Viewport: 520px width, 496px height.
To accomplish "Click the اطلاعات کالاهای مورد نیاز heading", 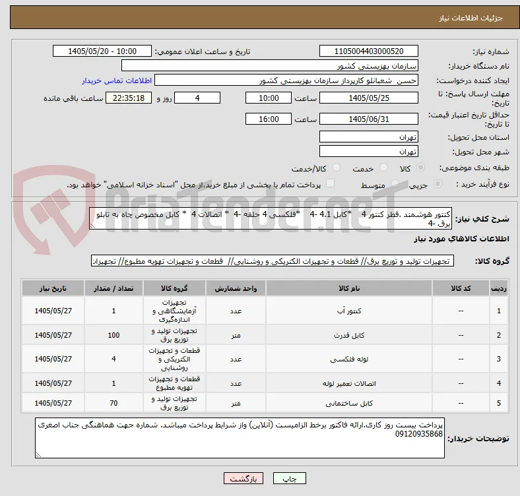I will point(461,239).
